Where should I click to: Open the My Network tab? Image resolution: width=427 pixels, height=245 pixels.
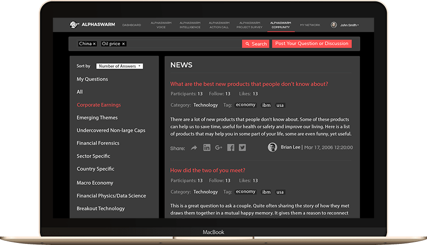click(310, 25)
